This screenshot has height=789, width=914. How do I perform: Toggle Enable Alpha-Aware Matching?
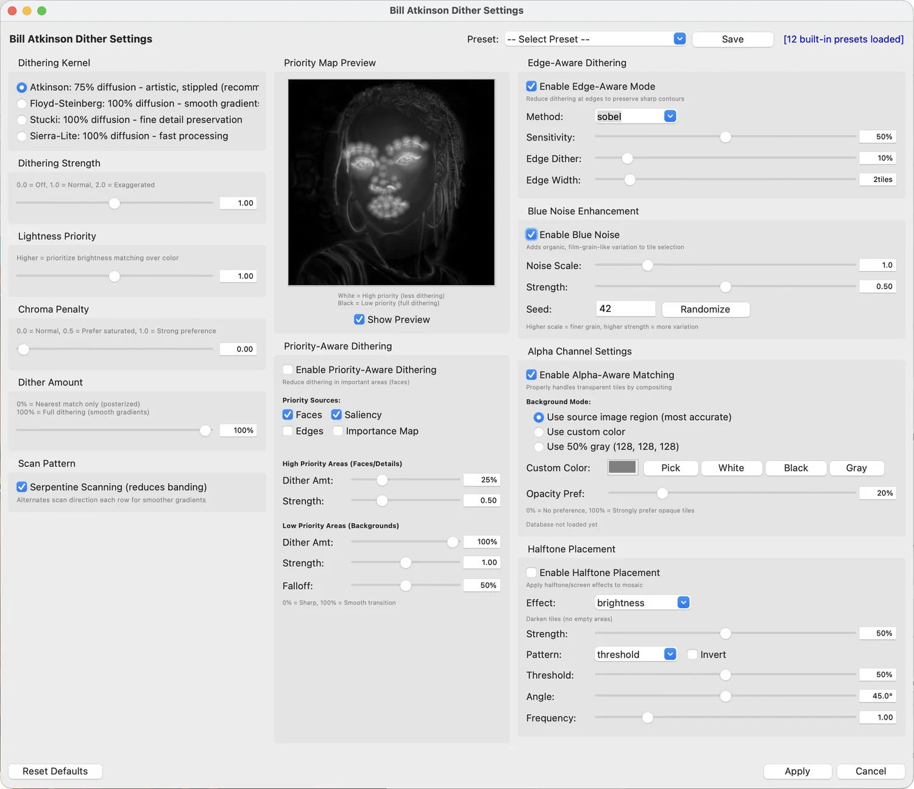click(x=531, y=375)
